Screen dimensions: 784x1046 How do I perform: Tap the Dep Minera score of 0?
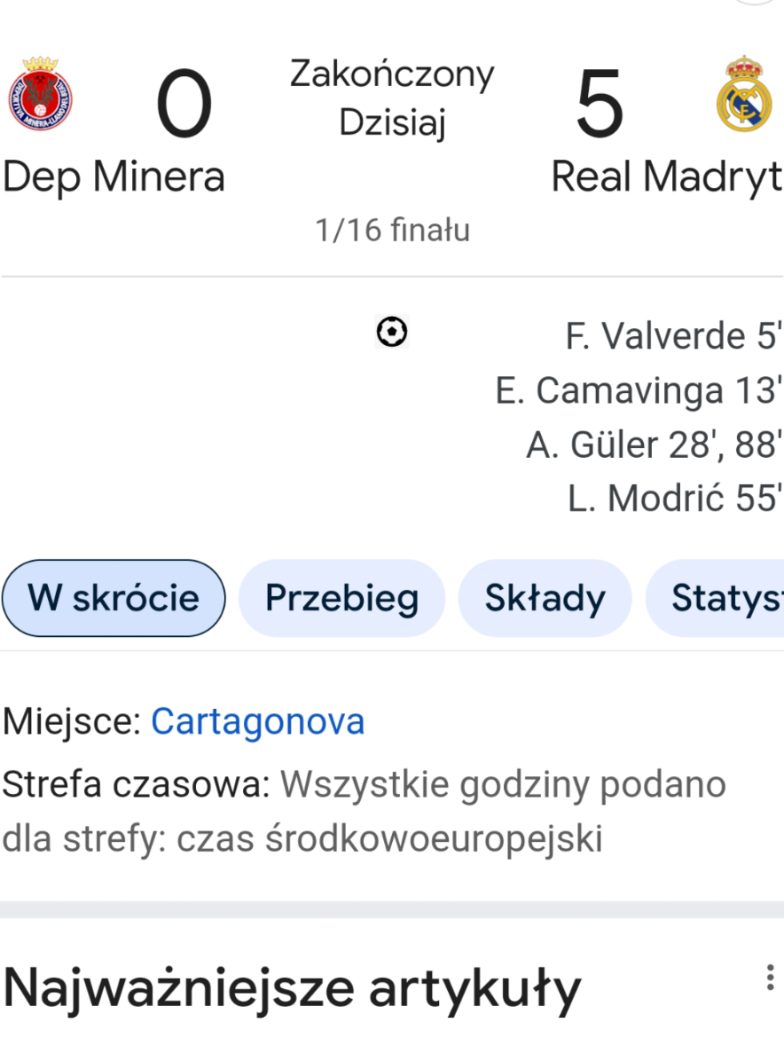pos(184,105)
